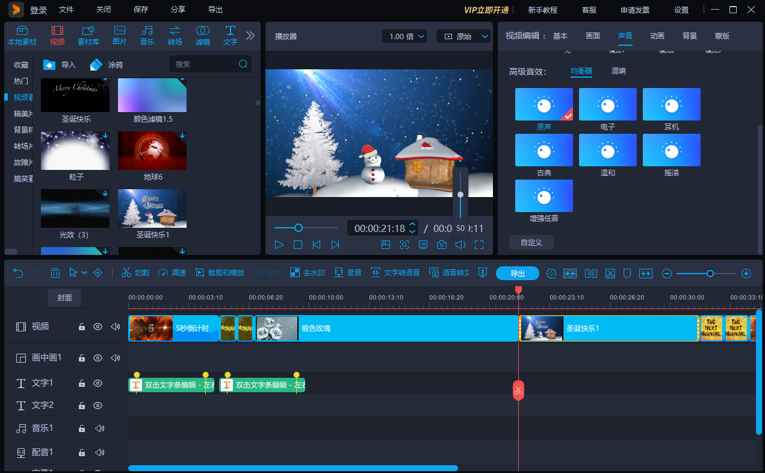Click the 自定义 button in sound panel
This screenshot has height=473, width=765.
531,242
